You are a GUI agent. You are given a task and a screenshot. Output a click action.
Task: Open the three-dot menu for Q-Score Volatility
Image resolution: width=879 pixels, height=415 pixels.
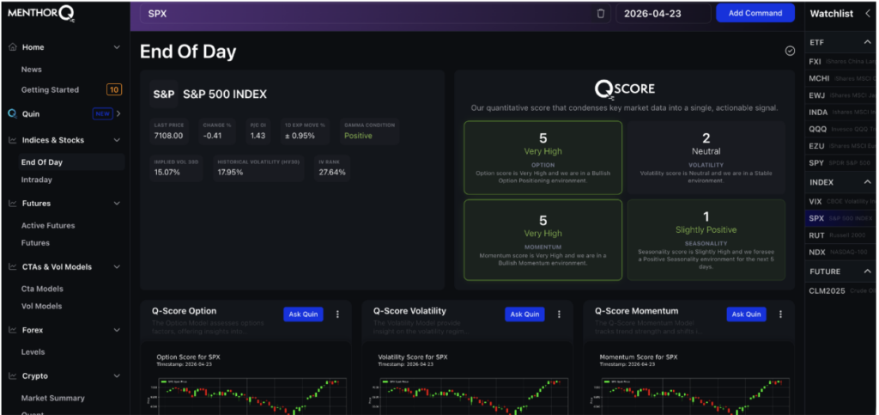click(x=559, y=314)
